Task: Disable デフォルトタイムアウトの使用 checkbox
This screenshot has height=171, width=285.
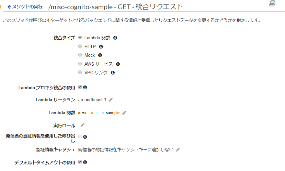Action: 80,162
